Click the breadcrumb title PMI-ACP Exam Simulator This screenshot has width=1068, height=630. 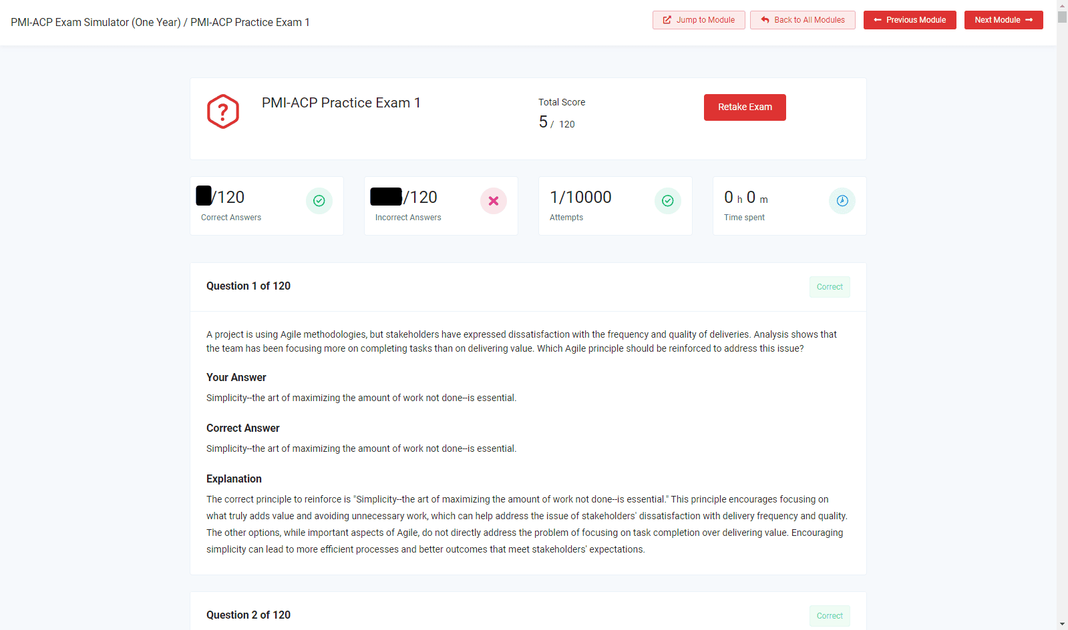tap(96, 23)
